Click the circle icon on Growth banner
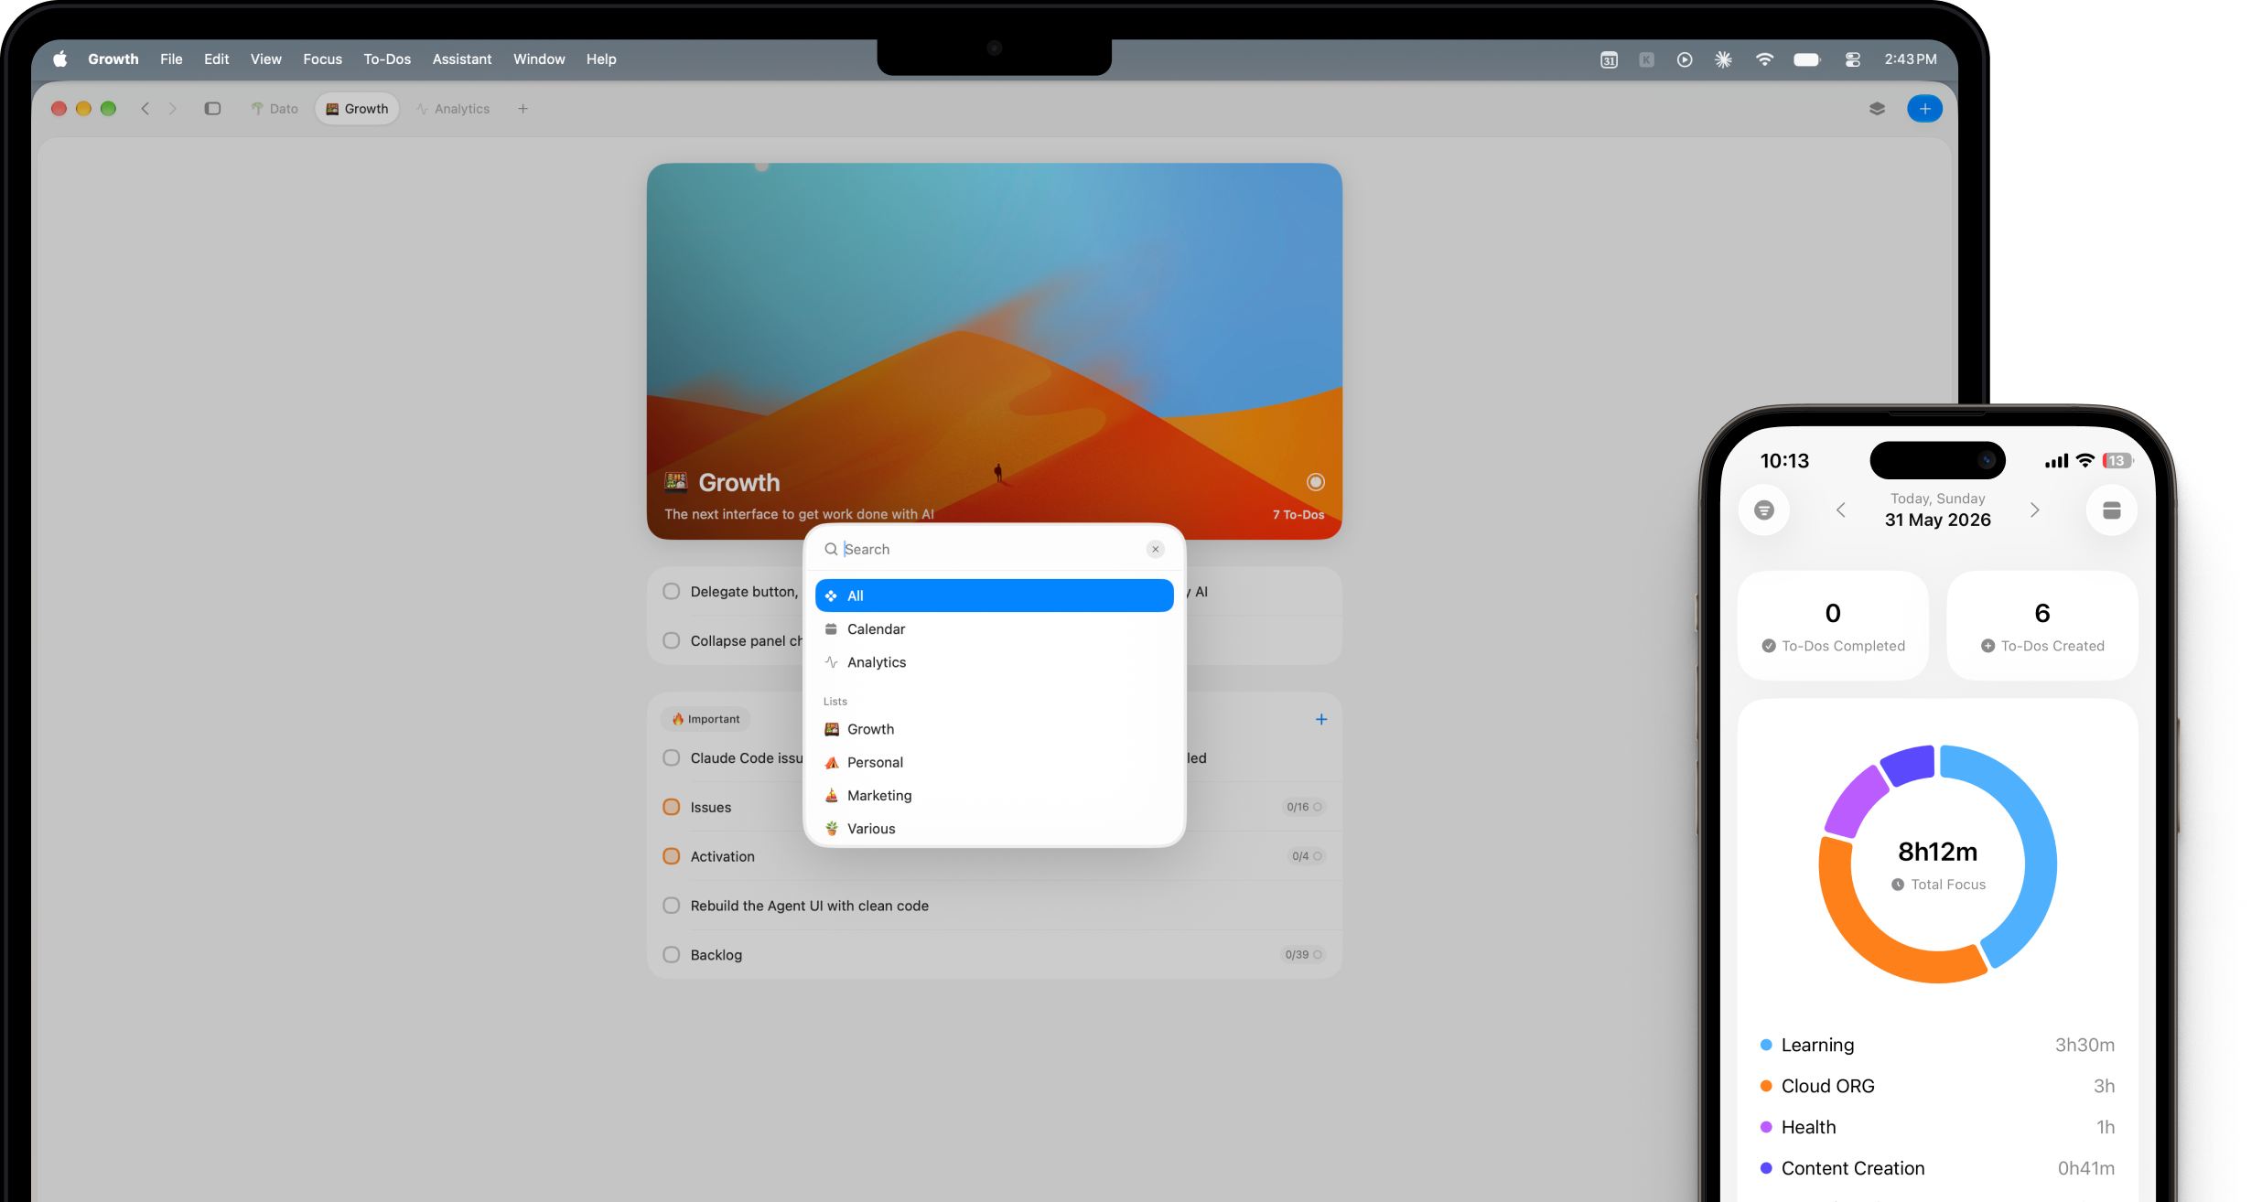The height and width of the screenshot is (1202, 2262). pyautogui.click(x=1316, y=482)
